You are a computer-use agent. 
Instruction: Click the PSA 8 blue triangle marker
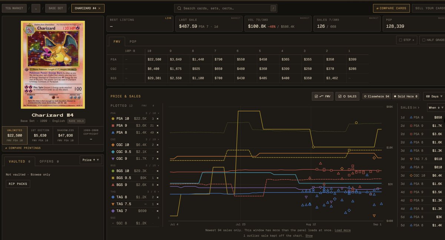point(113,132)
